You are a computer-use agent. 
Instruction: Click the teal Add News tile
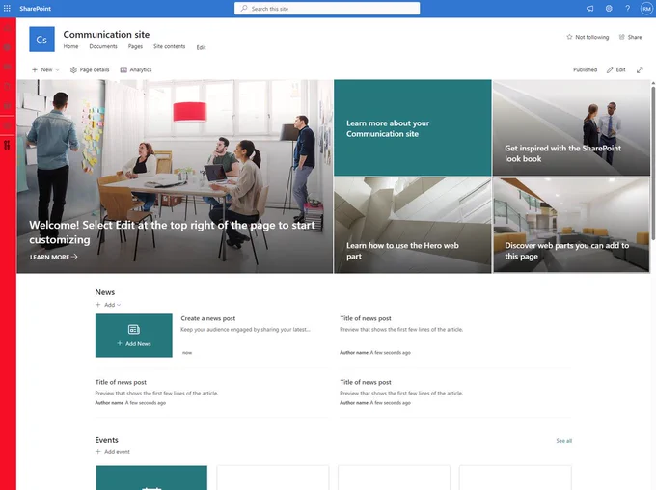[133, 336]
